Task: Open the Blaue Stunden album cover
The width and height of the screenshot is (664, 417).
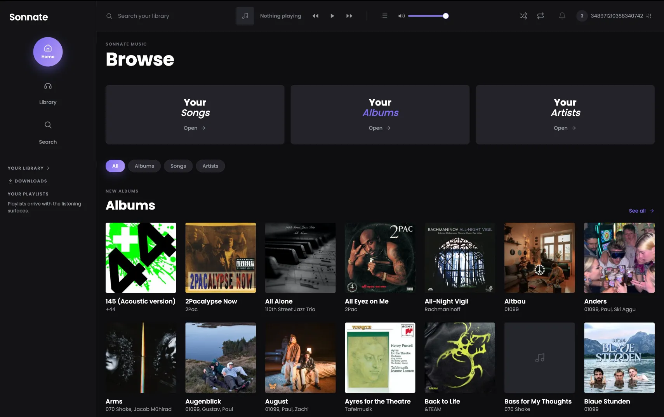Action: point(619,358)
